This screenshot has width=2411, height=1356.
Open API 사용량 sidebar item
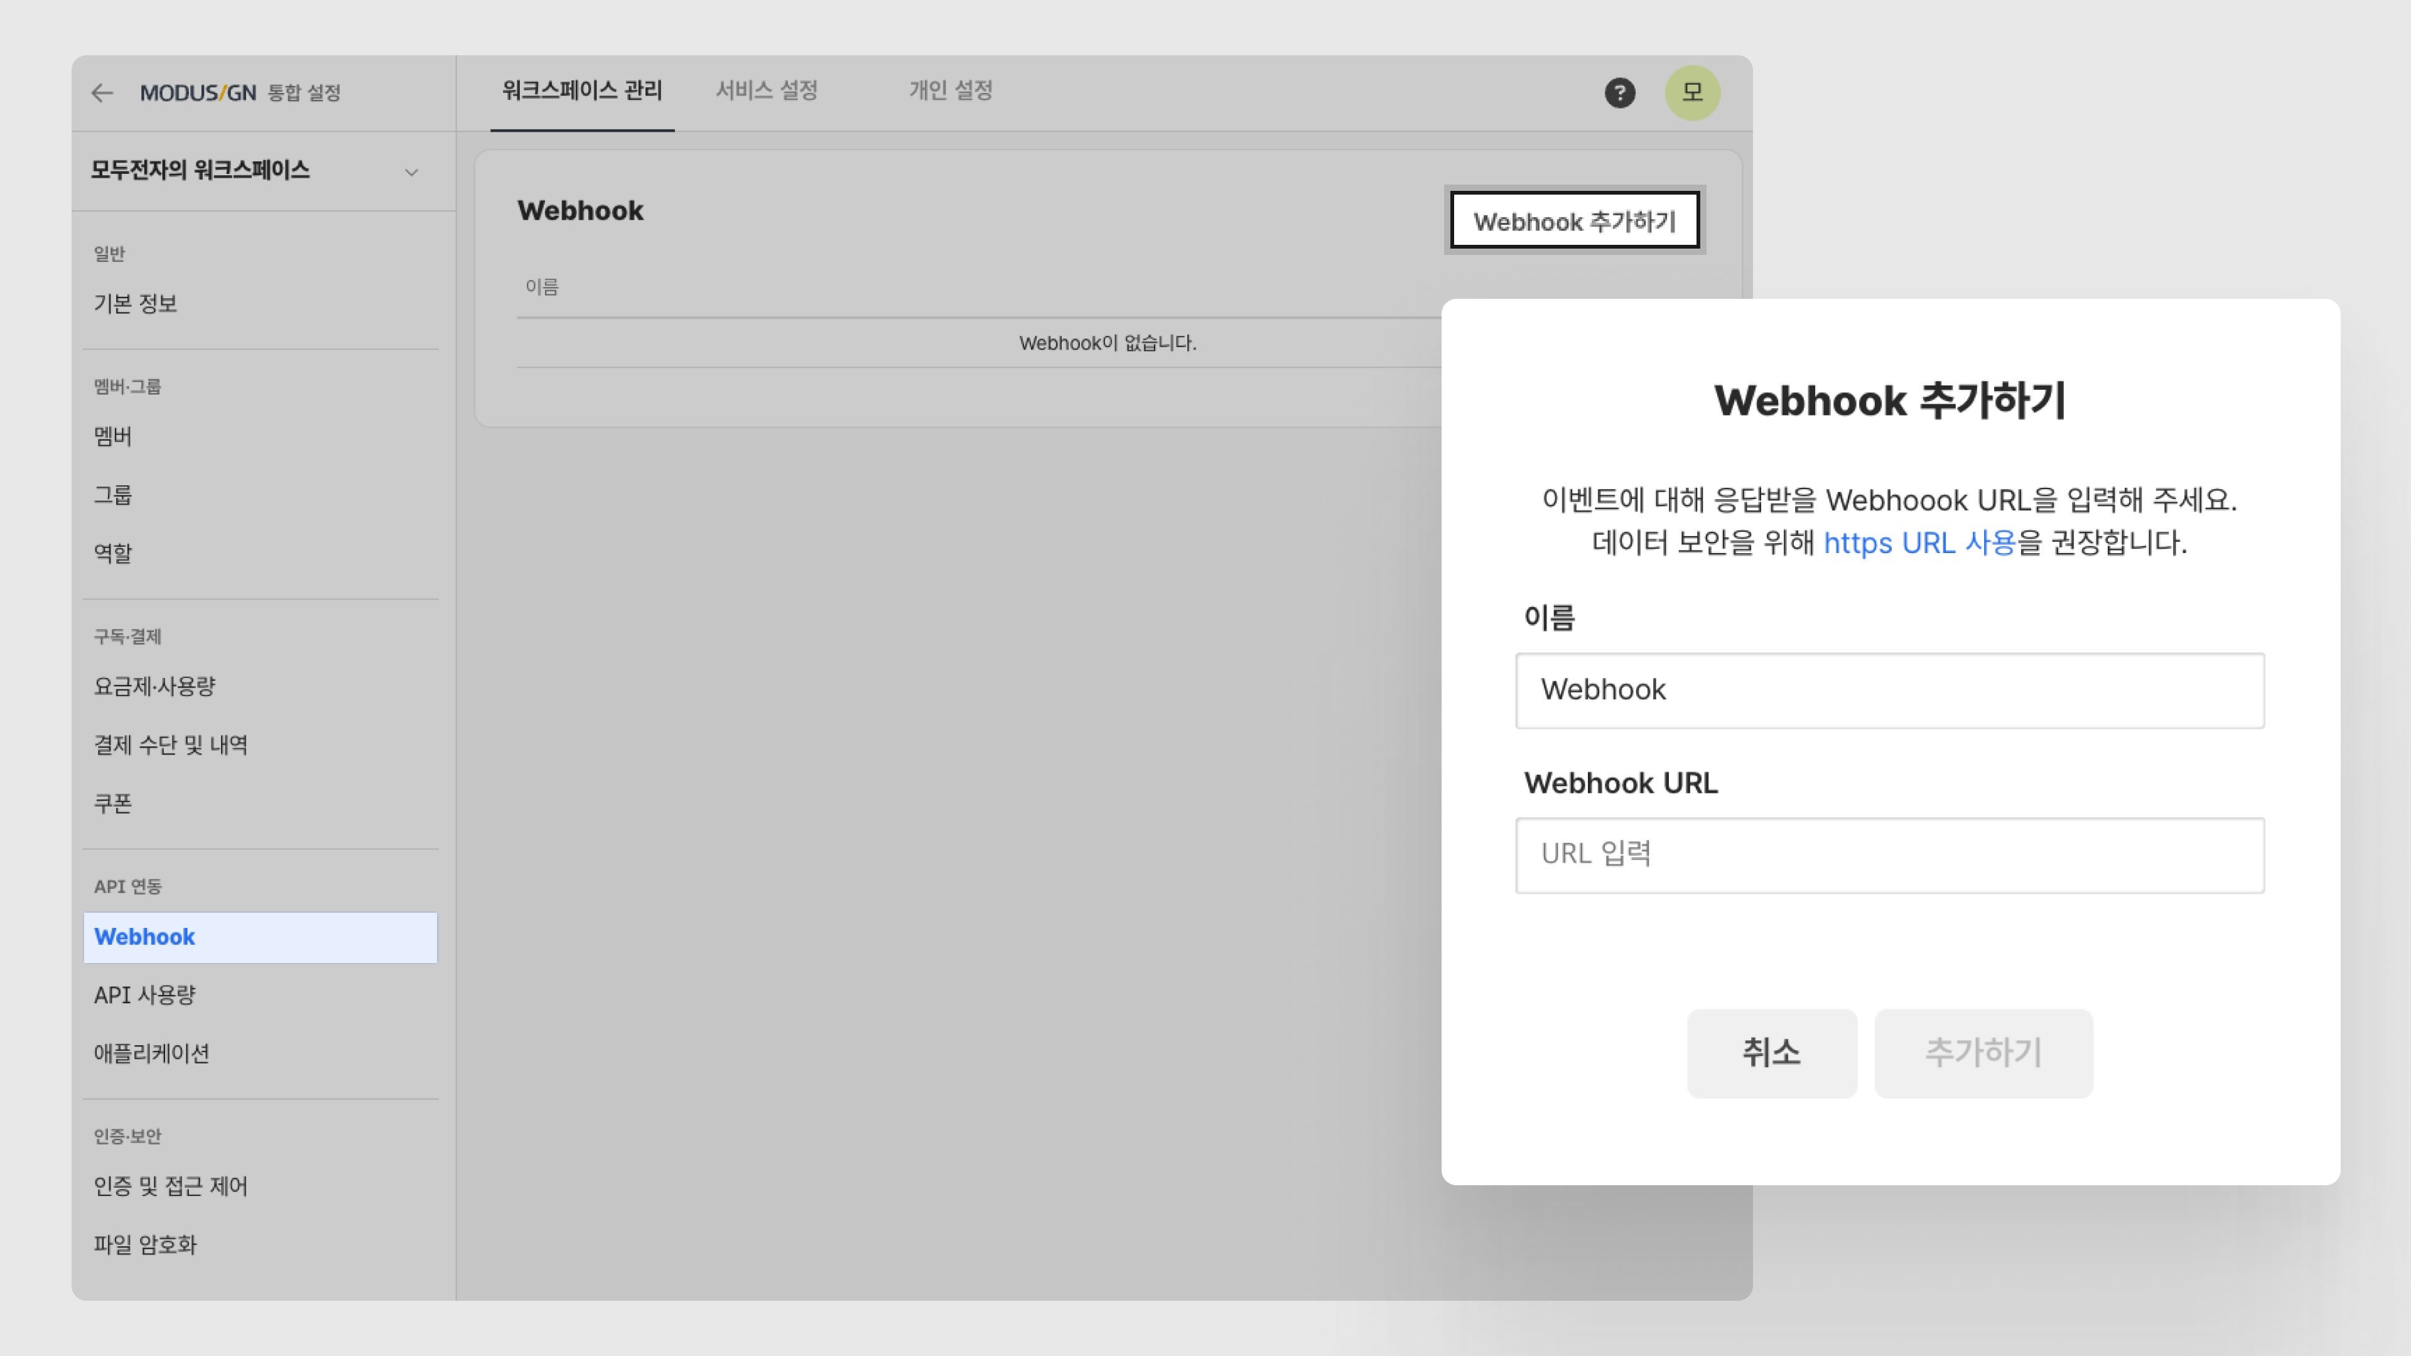(144, 995)
